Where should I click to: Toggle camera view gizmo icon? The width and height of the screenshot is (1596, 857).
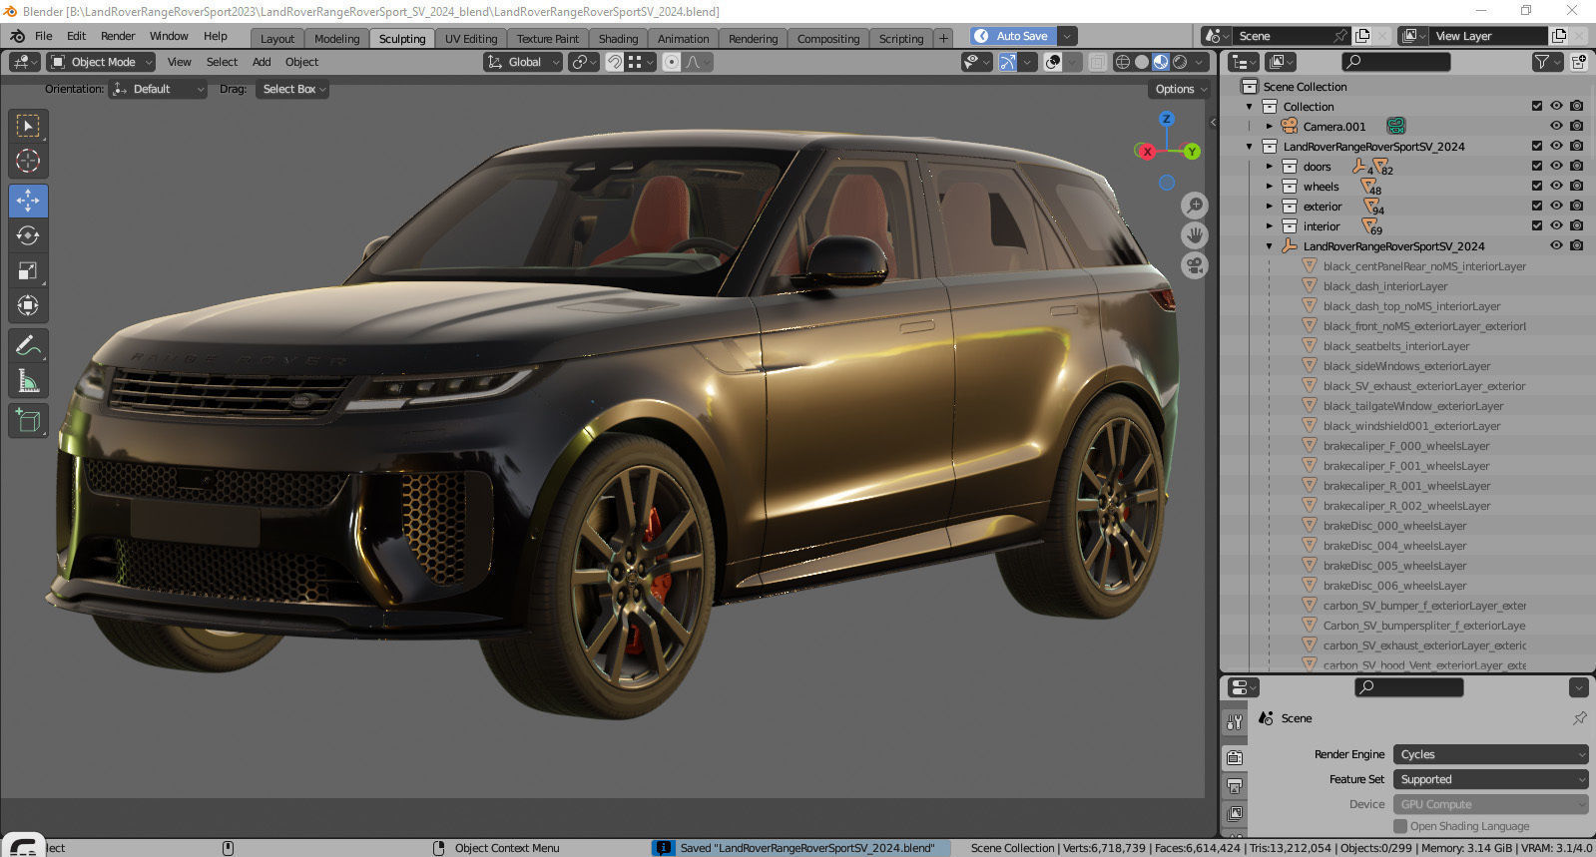click(x=1195, y=265)
